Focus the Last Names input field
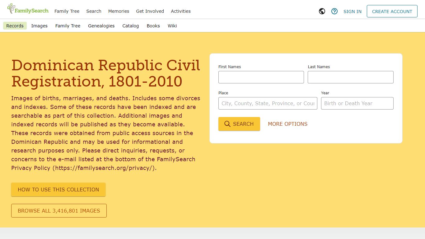425x239 pixels. point(351,77)
